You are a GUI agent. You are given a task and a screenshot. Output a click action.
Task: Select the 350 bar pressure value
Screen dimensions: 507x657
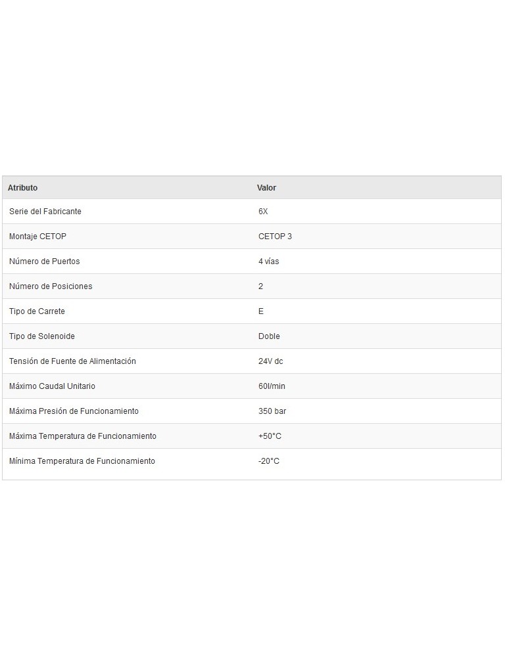(272, 411)
